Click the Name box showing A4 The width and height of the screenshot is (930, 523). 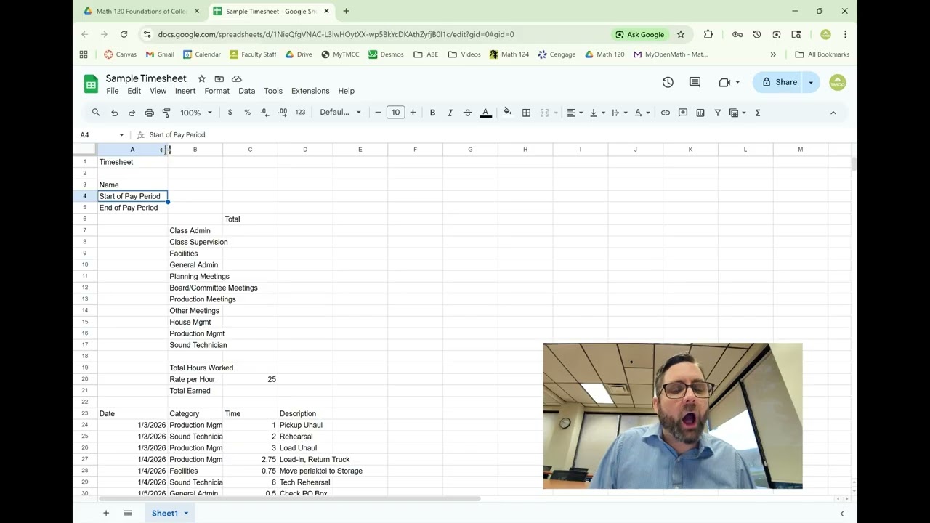(102, 134)
